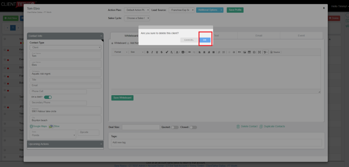Switch to the Text tab
Viewport: 349px width, 167px height.
pyautogui.click(x=216, y=35)
